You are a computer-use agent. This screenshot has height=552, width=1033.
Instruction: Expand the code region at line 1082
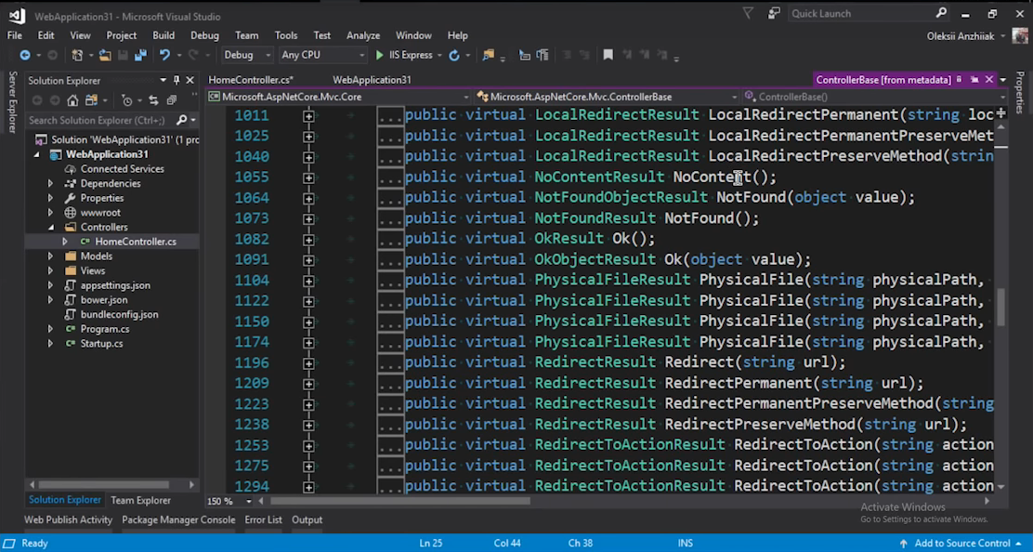[x=308, y=240]
